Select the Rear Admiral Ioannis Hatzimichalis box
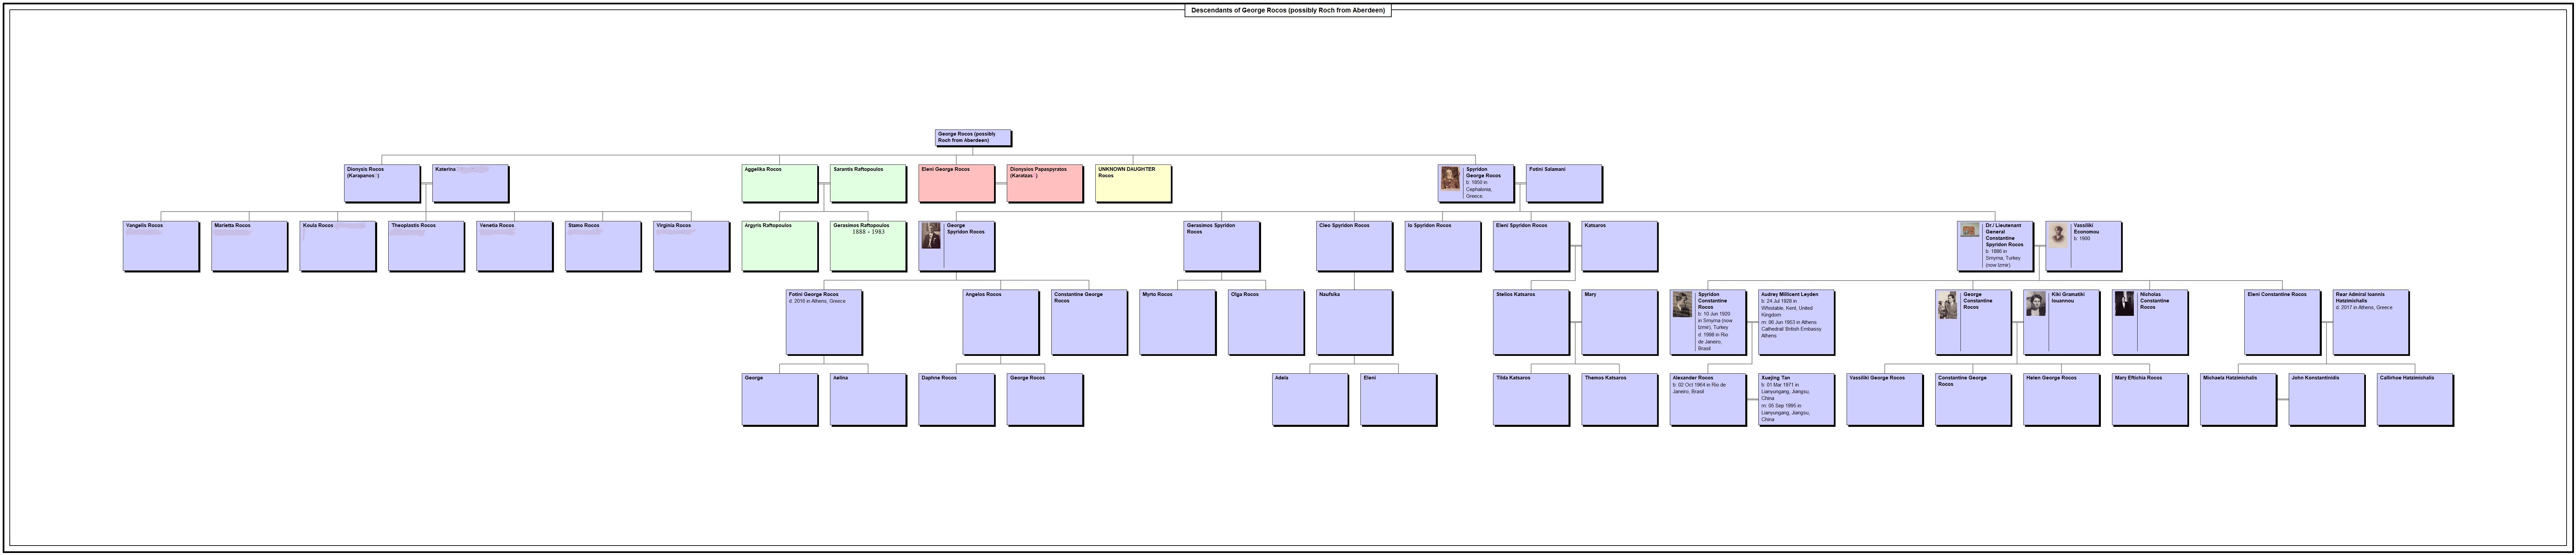 point(2371,323)
